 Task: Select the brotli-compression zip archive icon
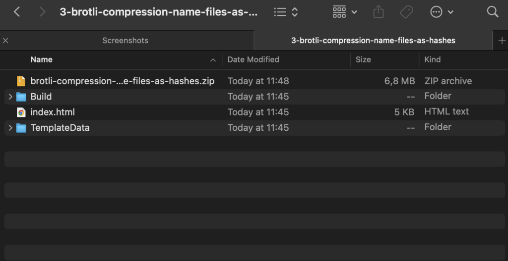(21, 81)
